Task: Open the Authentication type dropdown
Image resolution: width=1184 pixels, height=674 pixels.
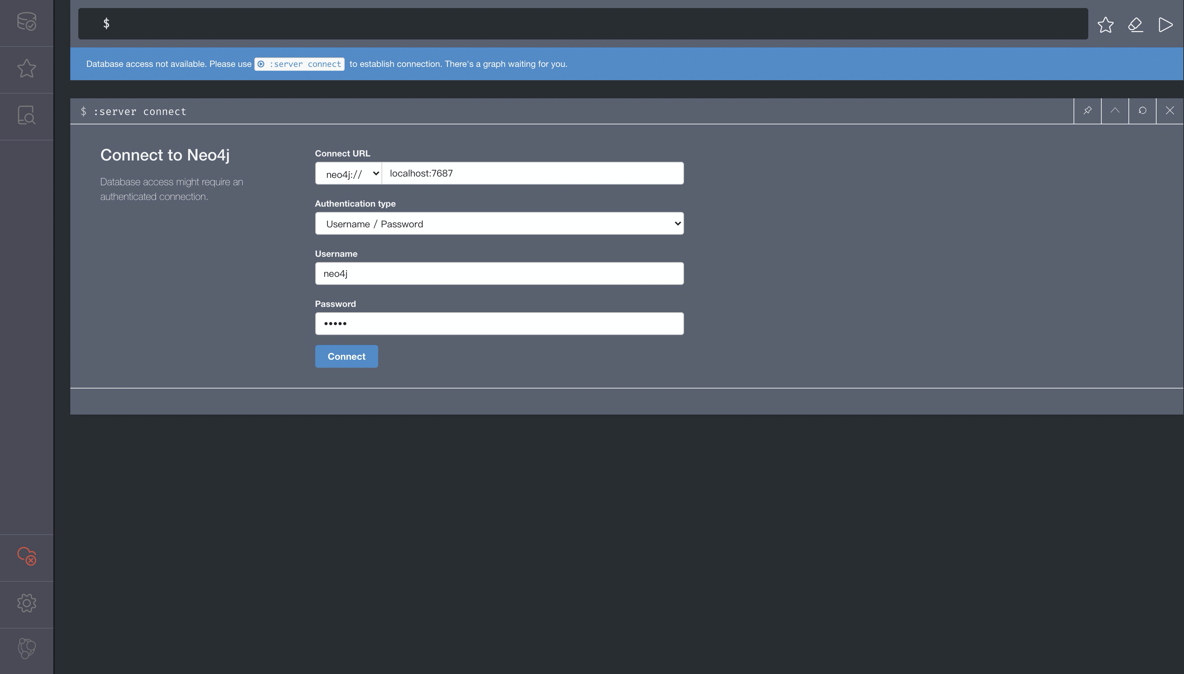Action: pyautogui.click(x=499, y=224)
